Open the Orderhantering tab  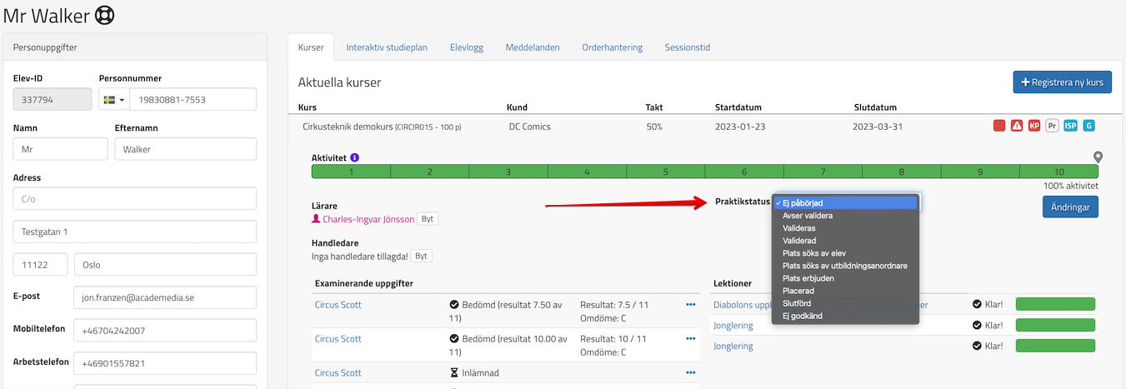click(x=612, y=47)
